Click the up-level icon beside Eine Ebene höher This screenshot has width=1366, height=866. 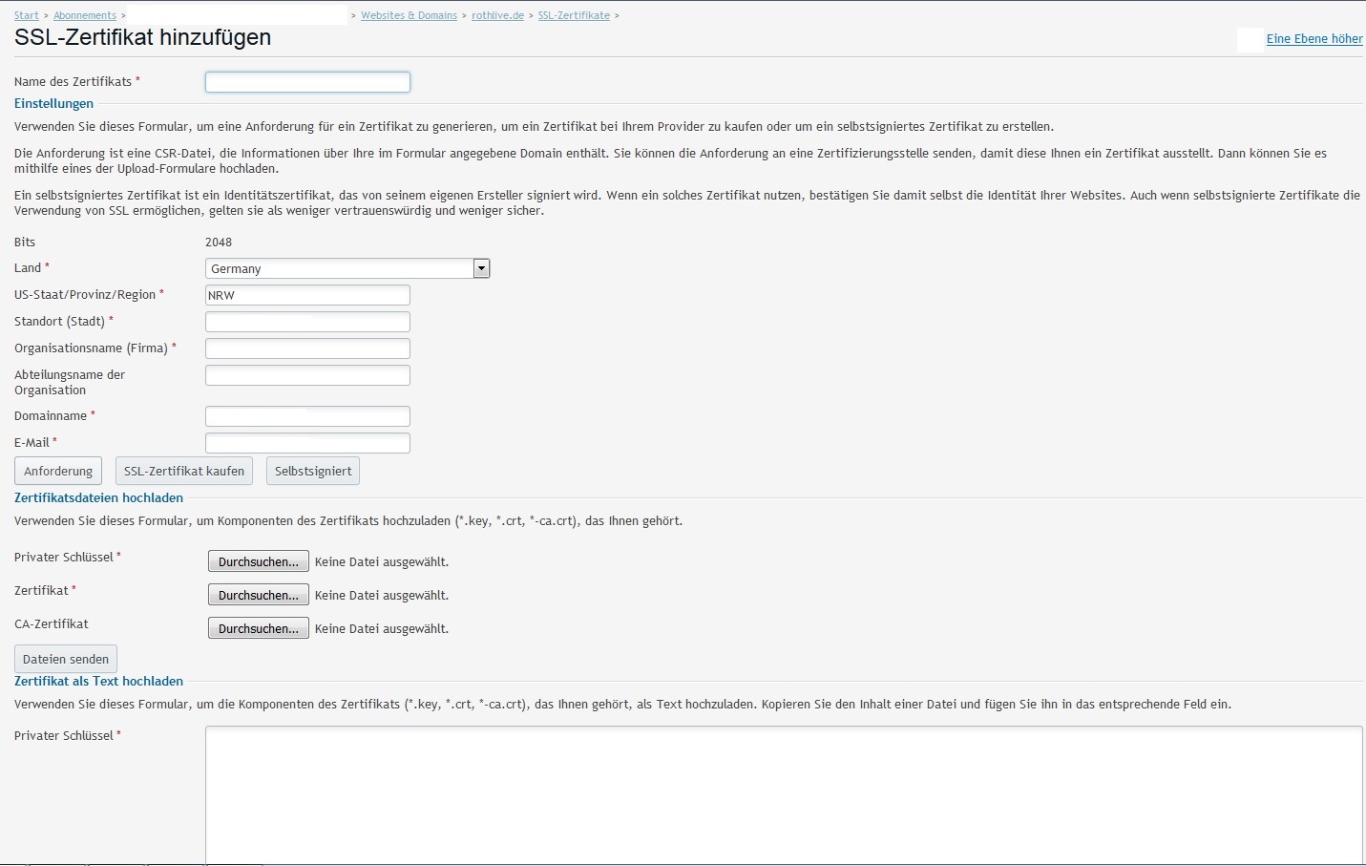[x=1250, y=39]
